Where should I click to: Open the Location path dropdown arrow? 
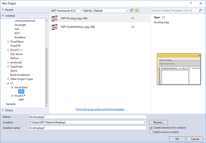click(x=144, y=122)
